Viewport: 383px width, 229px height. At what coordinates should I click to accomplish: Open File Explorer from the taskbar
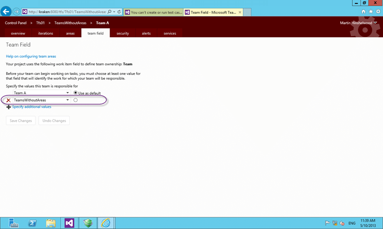click(x=51, y=223)
